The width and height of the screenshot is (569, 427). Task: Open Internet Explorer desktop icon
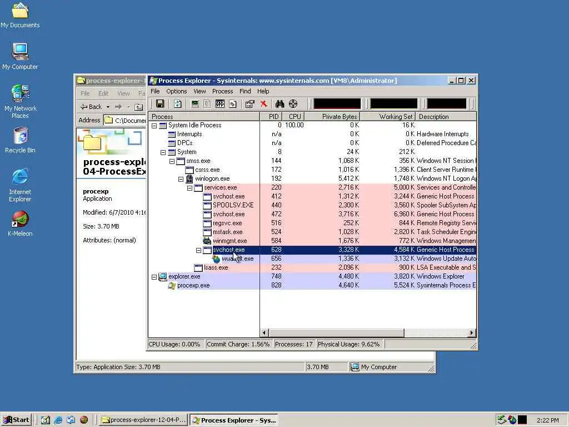point(20,185)
